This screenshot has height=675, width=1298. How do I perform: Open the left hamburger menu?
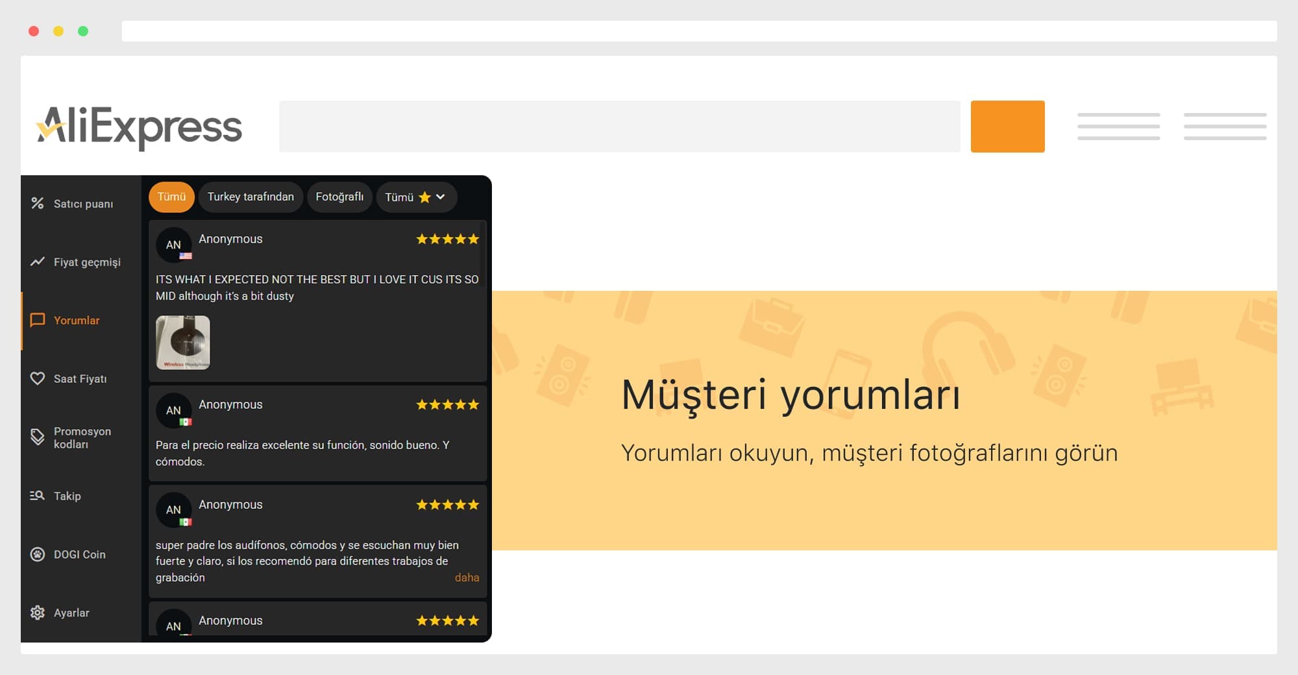point(1119,126)
